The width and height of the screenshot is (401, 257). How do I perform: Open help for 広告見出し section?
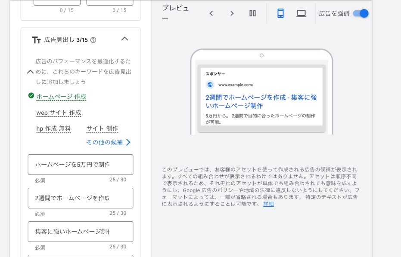coord(93,40)
